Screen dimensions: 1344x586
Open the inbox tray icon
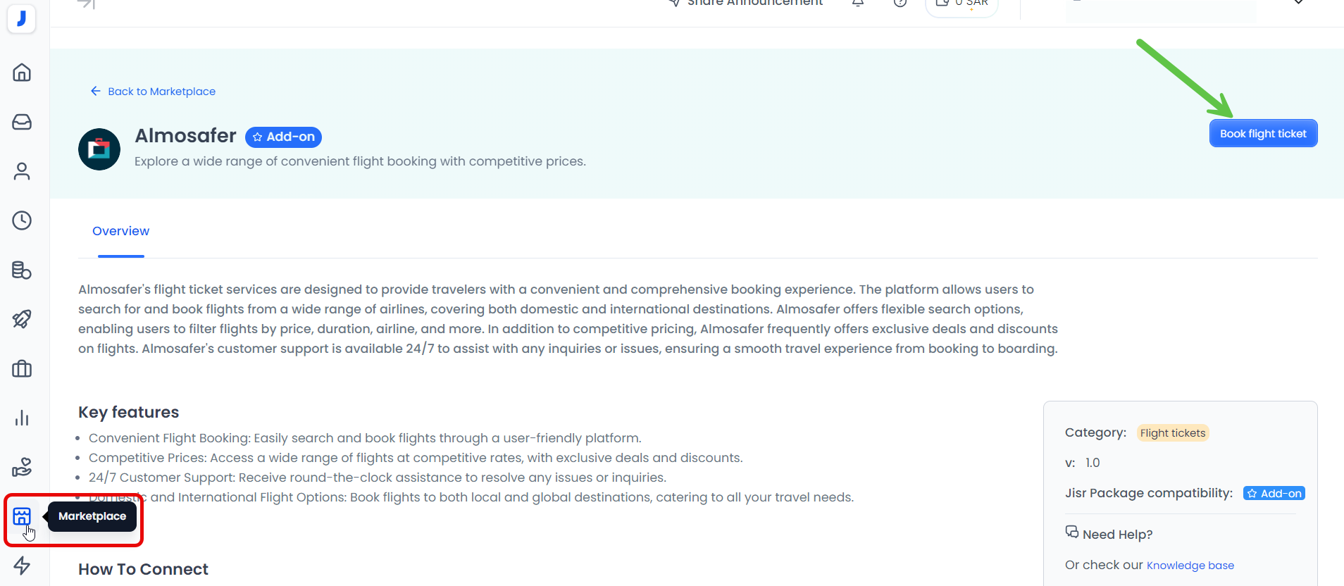click(22, 122)
